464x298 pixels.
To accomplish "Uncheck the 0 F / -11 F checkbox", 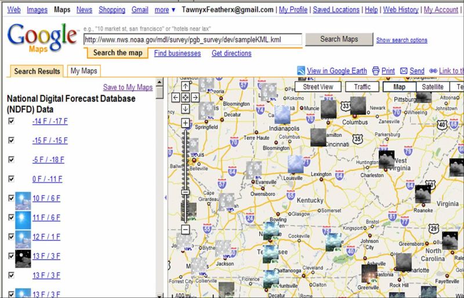I will (11, 179).
